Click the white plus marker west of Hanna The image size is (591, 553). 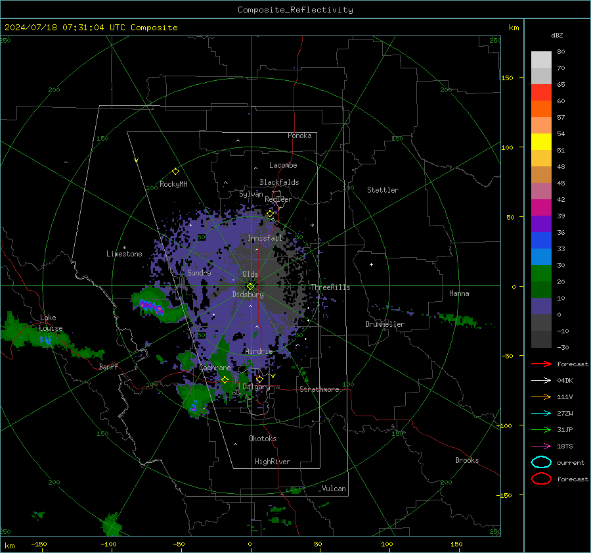click(x=371, y=264)
